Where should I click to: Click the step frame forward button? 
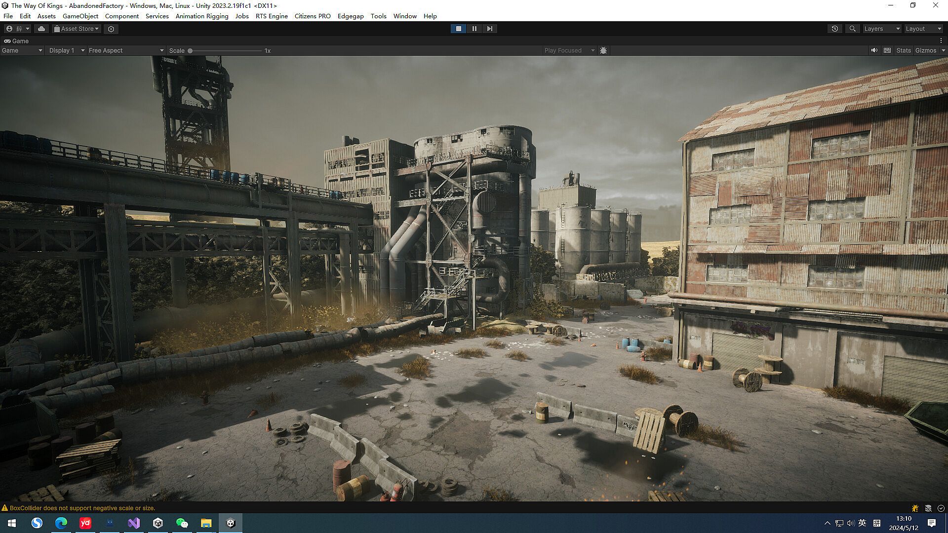pos(489,29)
